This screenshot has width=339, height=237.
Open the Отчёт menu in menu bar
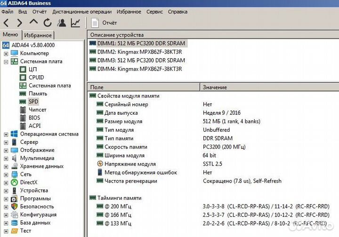(40, 12)
